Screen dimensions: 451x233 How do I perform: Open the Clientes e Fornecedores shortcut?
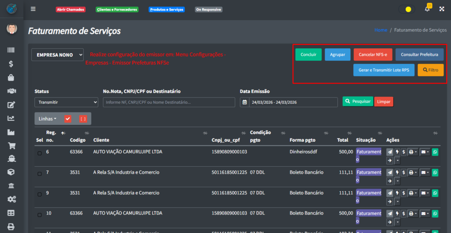(x=117, y=9)
